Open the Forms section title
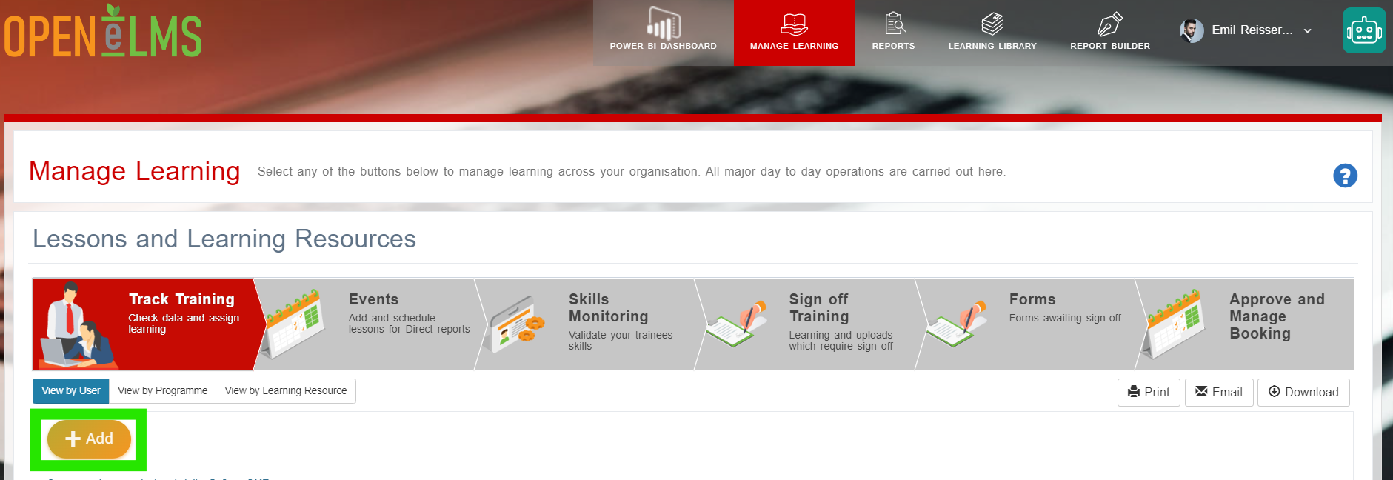Screen dimensions: 1393x480 1032,299
